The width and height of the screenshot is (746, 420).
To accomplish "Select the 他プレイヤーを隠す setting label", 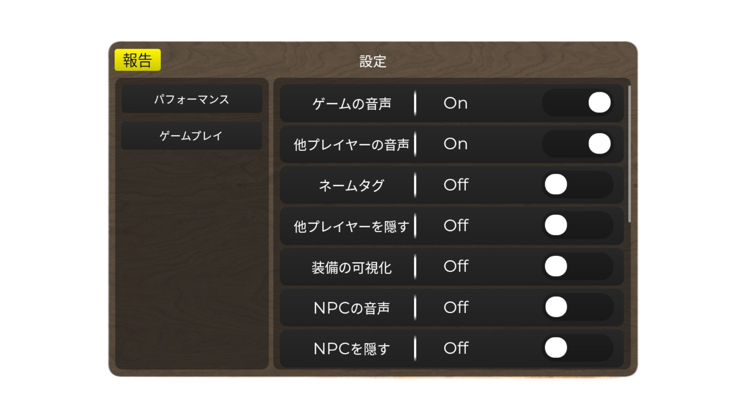I will click(351, 226).
